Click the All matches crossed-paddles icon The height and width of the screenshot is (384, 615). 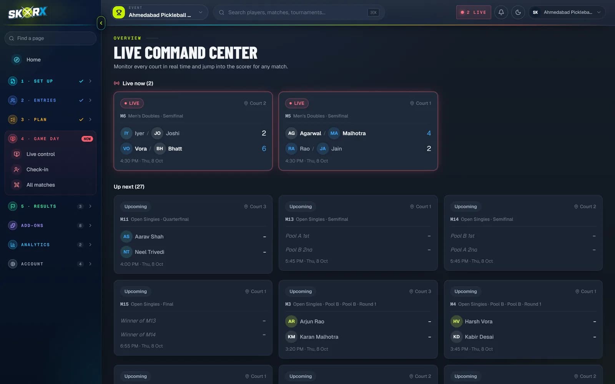point(17,185)
